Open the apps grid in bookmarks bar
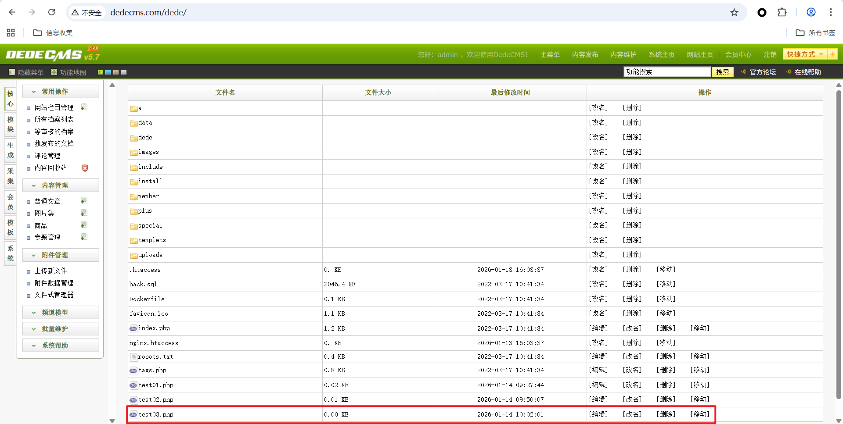This screenshot has height=424, width=843. [x=11, y=32]
